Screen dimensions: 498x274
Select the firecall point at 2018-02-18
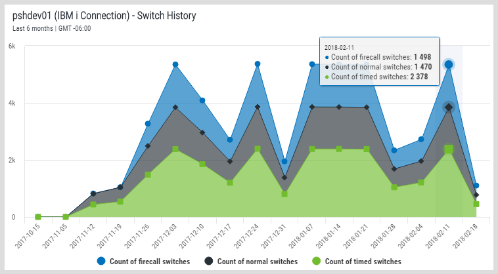coord(476,186)
